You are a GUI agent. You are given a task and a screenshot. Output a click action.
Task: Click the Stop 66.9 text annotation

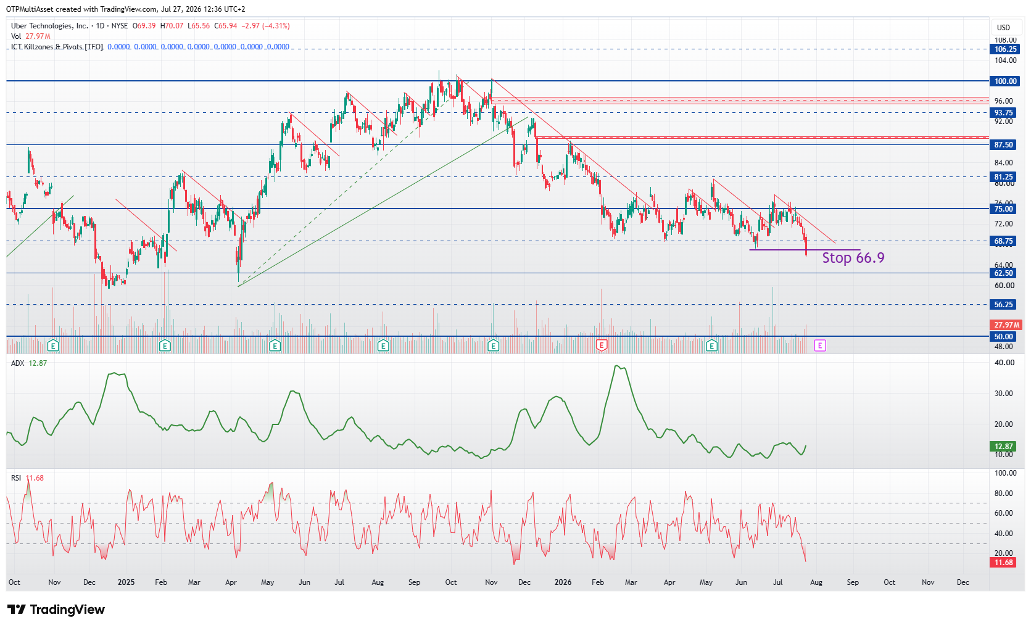coord(853,258)
